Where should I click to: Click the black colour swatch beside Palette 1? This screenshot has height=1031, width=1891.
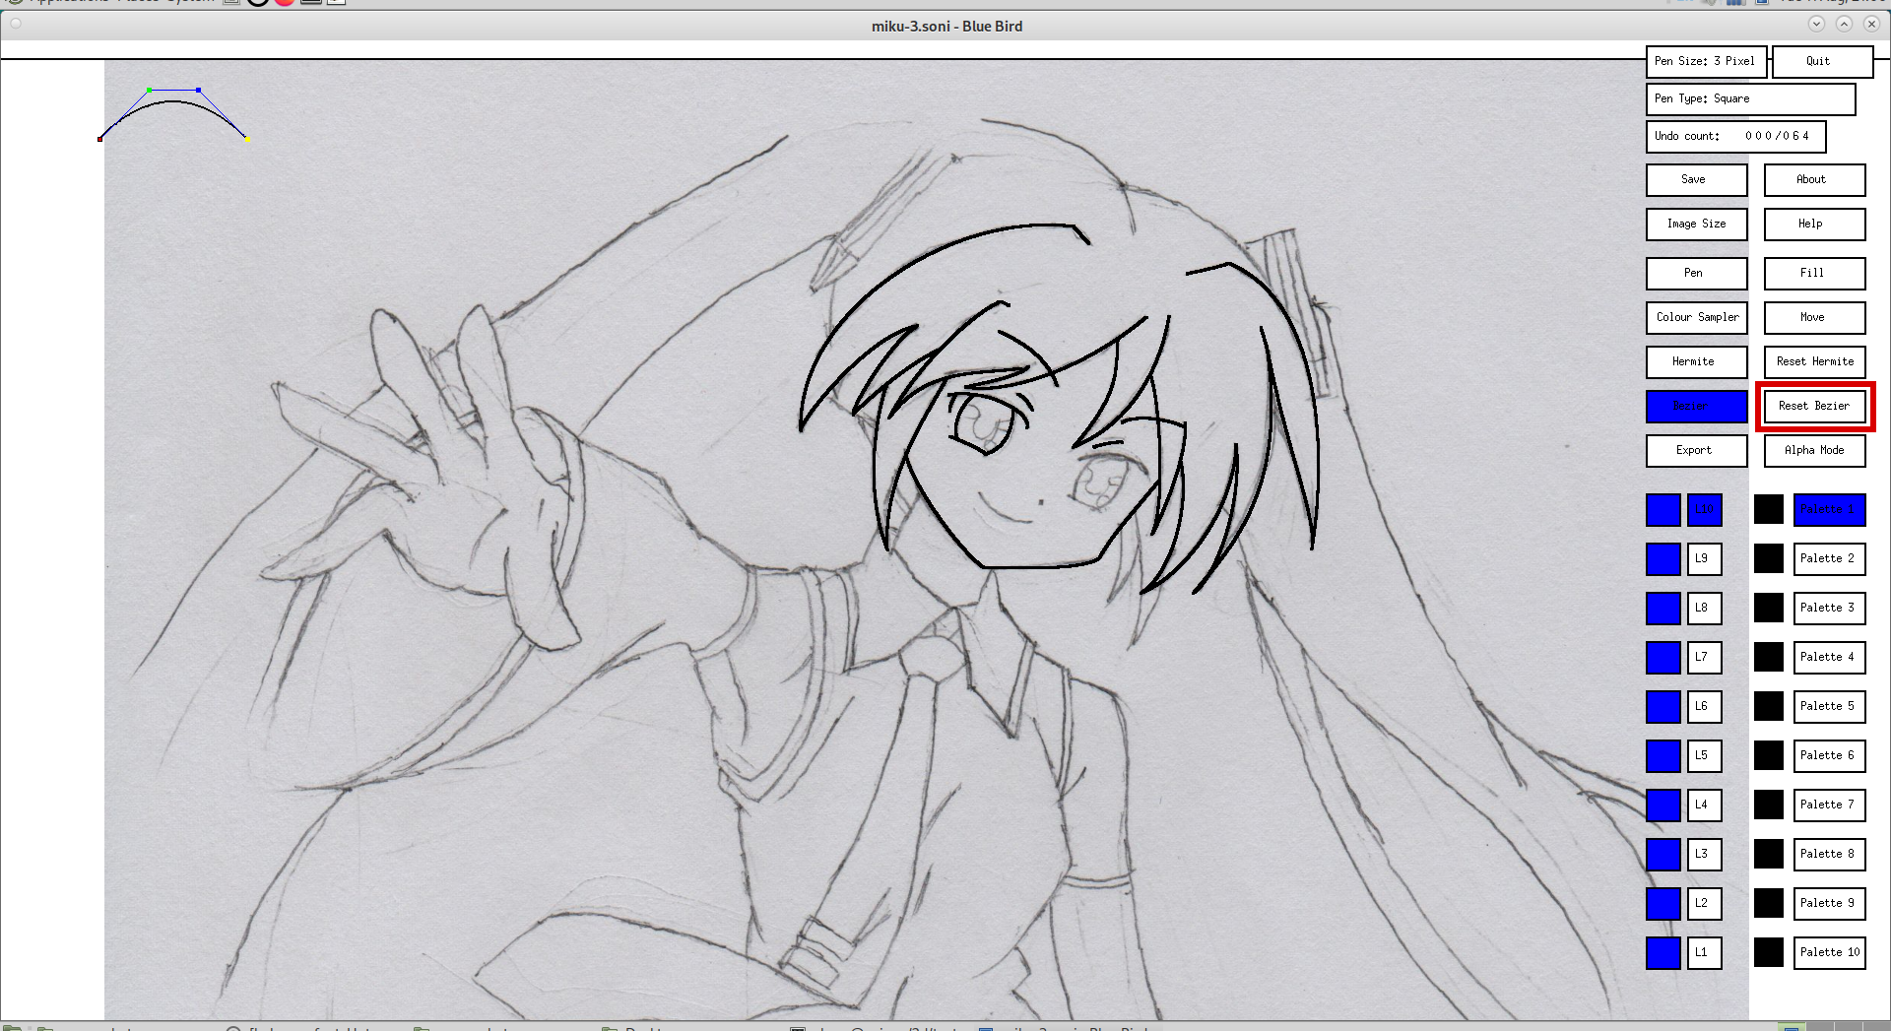(x=1769, y=509)
